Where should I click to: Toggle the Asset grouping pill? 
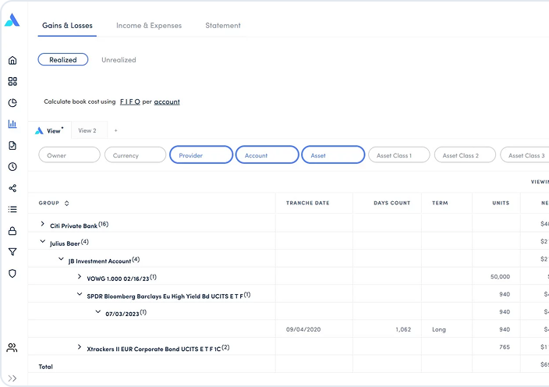pyautogui.click(x=333, y=154)
